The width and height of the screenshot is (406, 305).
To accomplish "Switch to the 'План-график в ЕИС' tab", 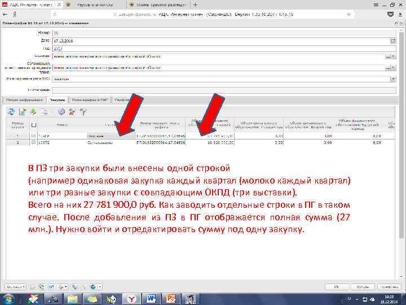I will [90, 100].
